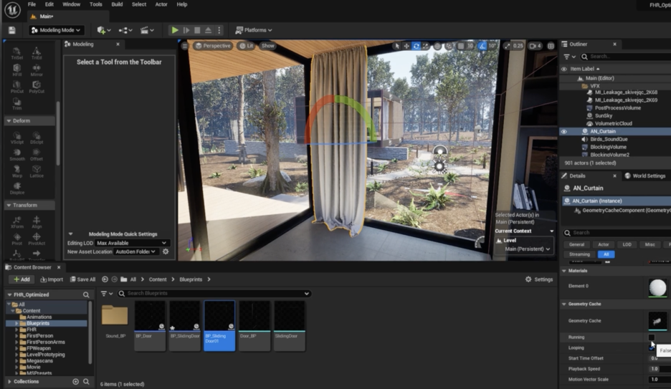Enable the All filter in Details

[x=606, y=254]
